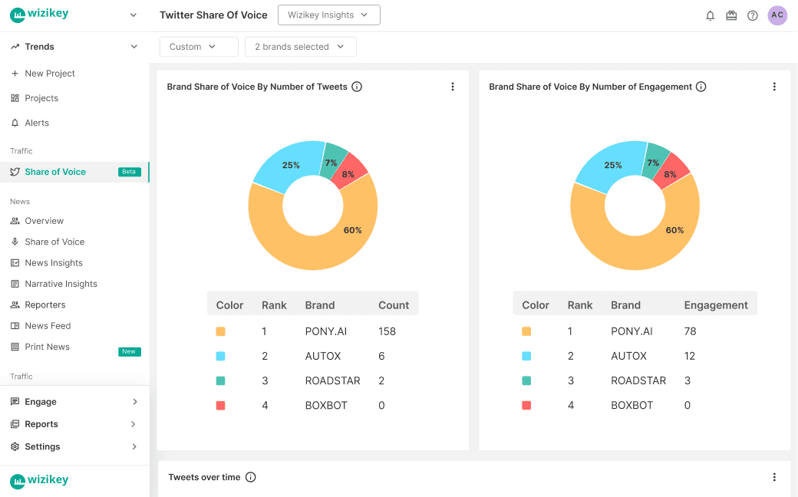Open the AC user avatar
Image resolution: width=798 pixels, height=497 pixels.
click(x=777, y=15)
